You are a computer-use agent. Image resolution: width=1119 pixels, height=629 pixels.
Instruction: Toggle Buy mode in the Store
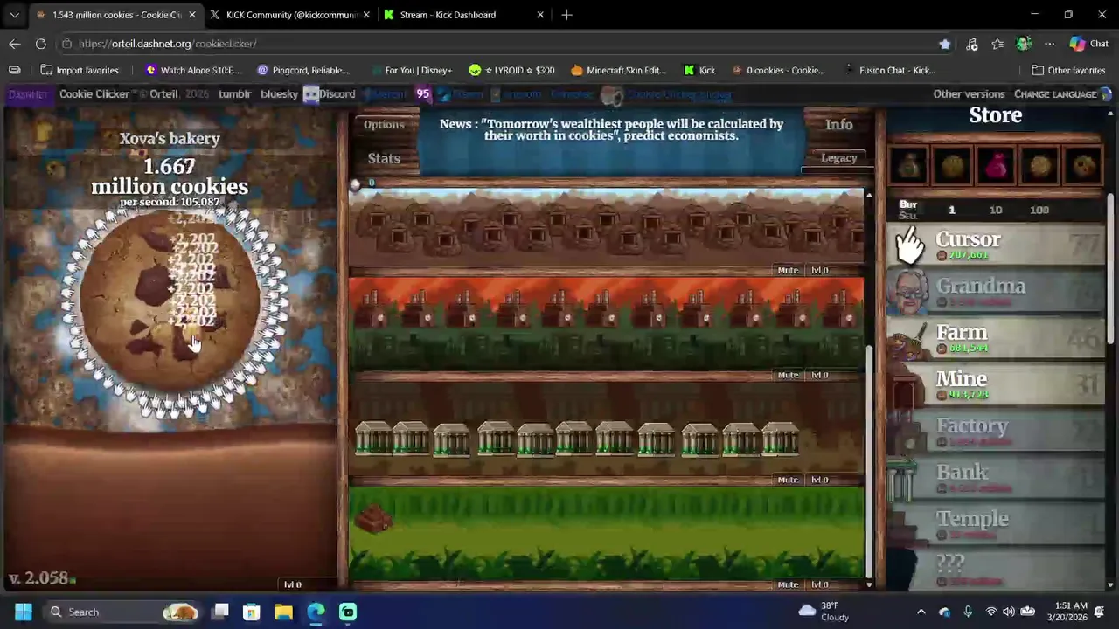point(908,204)
